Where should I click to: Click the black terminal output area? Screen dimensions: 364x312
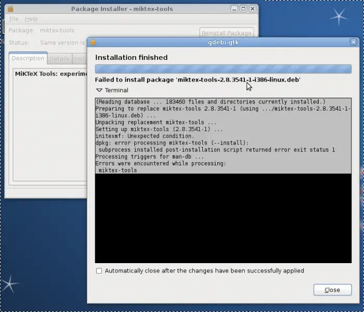(x=223, y=218)
